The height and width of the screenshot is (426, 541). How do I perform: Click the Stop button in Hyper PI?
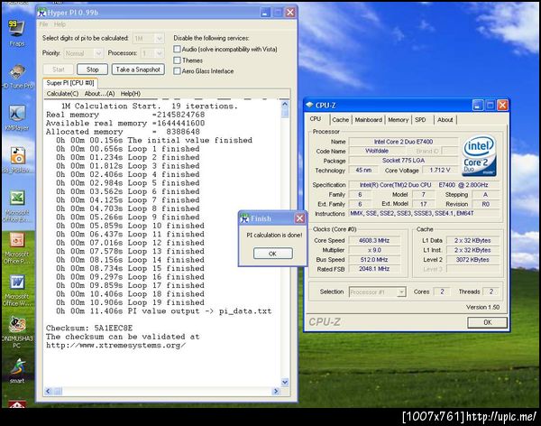point(93,69)
